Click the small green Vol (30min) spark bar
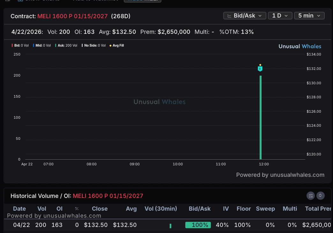The image size is (333, 233). click(x=170, y=226)
